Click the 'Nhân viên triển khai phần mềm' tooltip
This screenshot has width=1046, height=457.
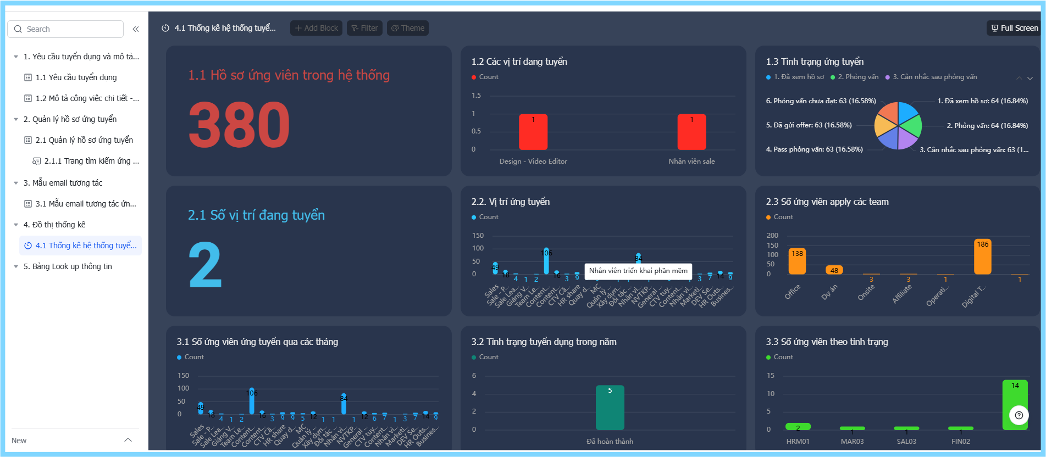(638, 271)
